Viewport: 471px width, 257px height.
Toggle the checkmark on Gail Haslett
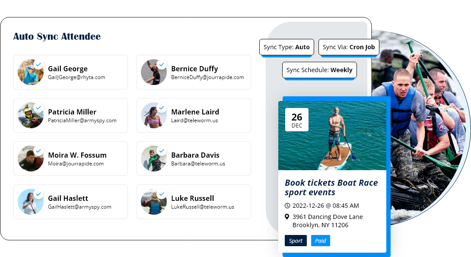pos(39,194)
